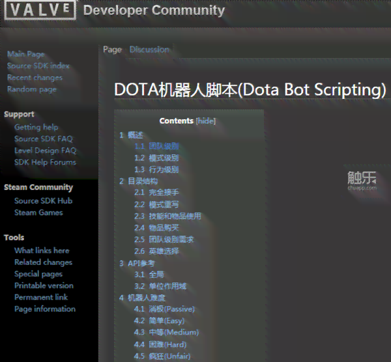The image size is (391, 362).
Task: Open the Page tab
Action: point(113,49)
